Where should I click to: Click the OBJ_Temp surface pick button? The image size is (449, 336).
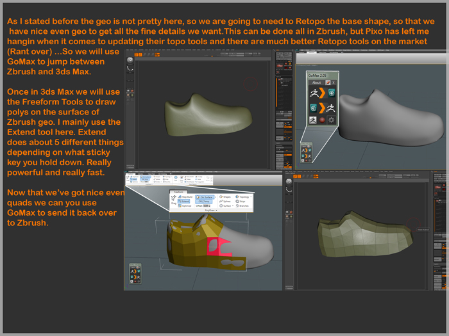click(204, 202)
